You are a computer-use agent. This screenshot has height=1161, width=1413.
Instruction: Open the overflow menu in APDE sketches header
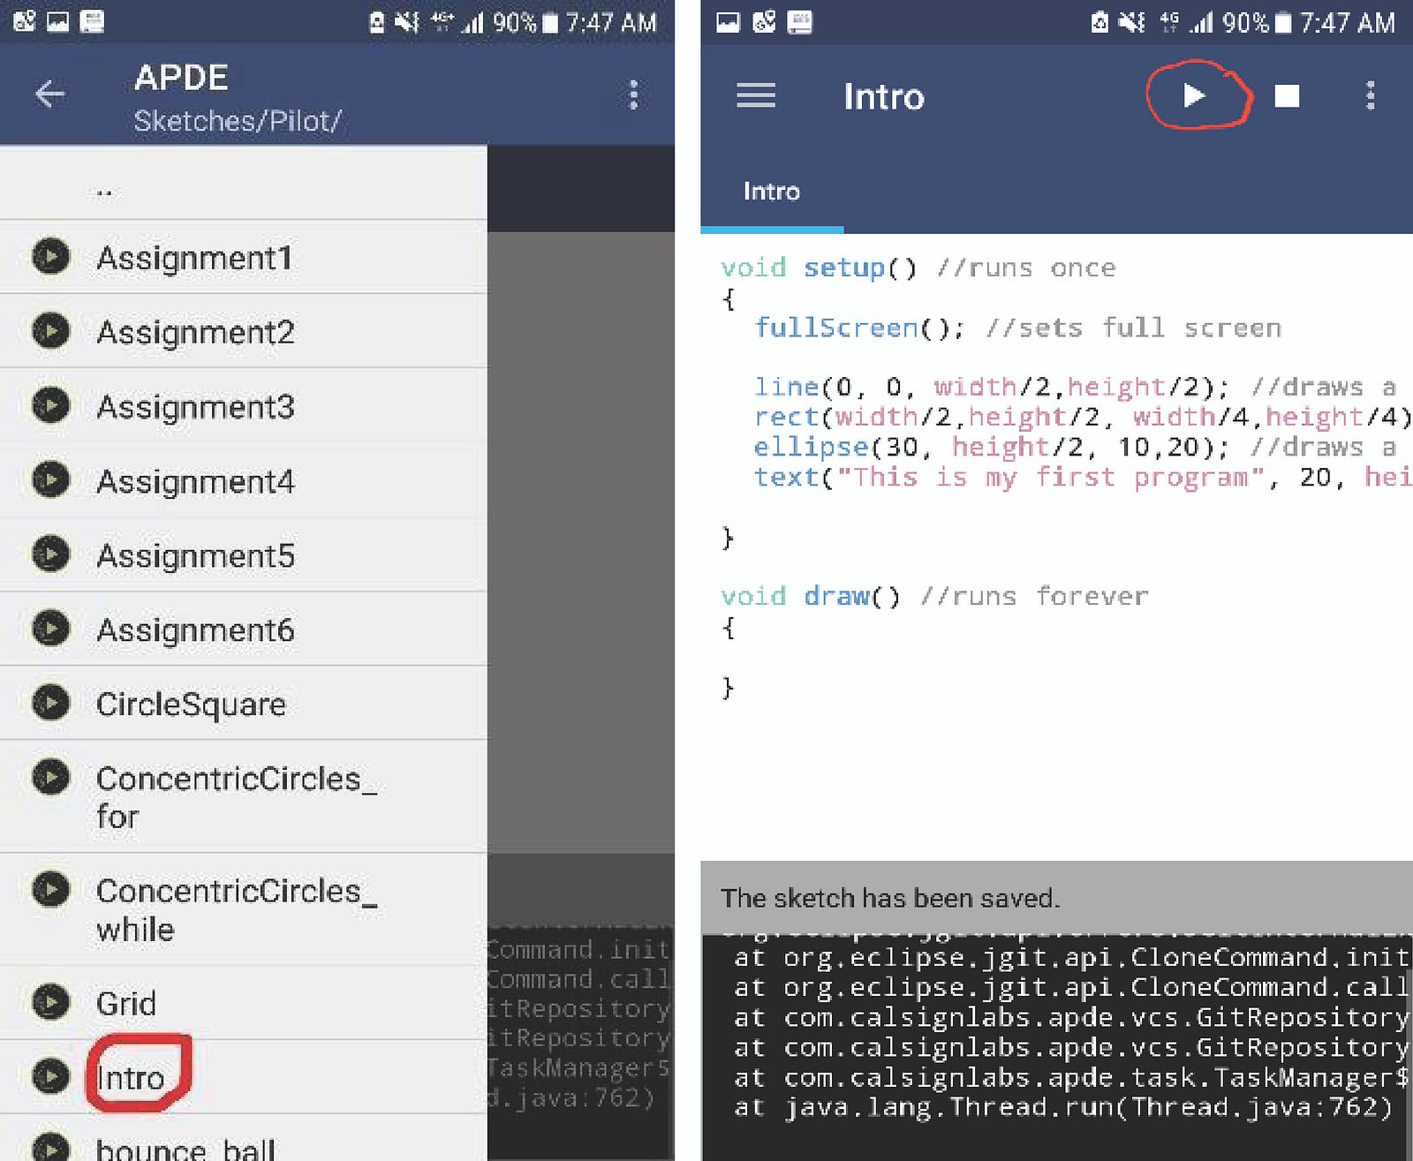(633, 94)
